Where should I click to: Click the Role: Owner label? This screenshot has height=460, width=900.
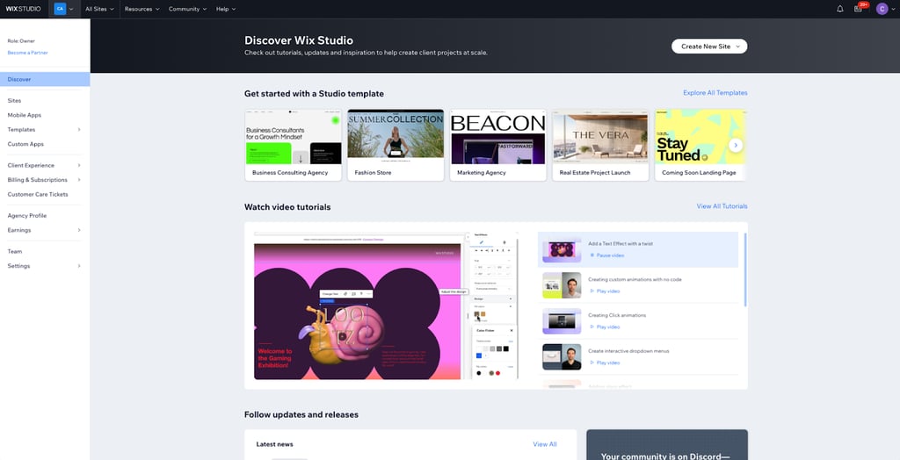pyautogui.click(x=21, y=41)
